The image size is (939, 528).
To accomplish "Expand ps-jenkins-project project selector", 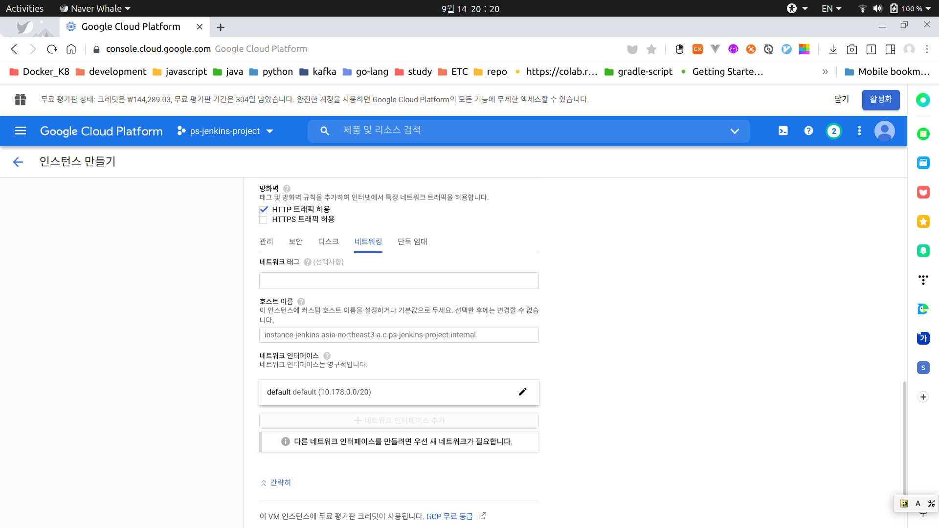I will [225, 131].
